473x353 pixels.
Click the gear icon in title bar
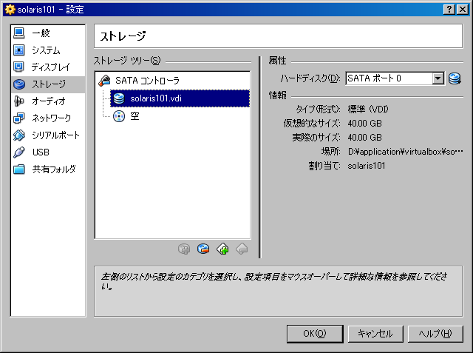[10, 10]
